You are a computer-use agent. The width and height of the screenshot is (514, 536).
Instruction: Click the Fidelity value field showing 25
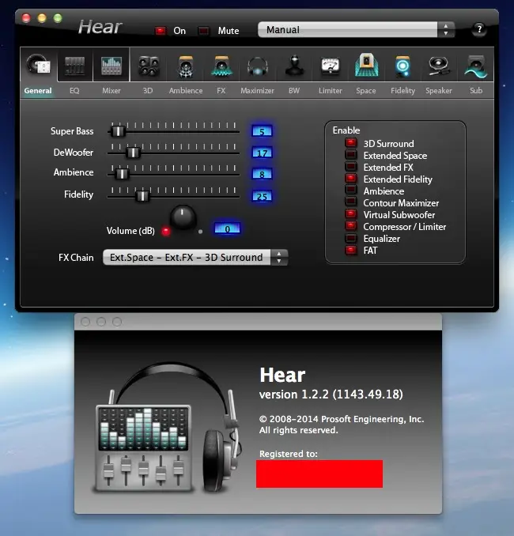(x=262, y=196)
